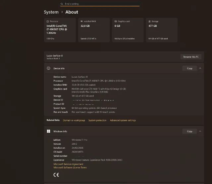Image resolution: width=212 pixels, height=184 pixels.
Task: Open the 32.0 GB installed RAM card
Action: [x=94, y=30]
